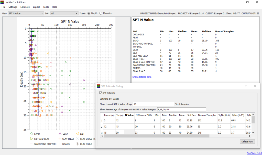
Task: Select row 2 header in the estimate table
Action: (102, 127)
